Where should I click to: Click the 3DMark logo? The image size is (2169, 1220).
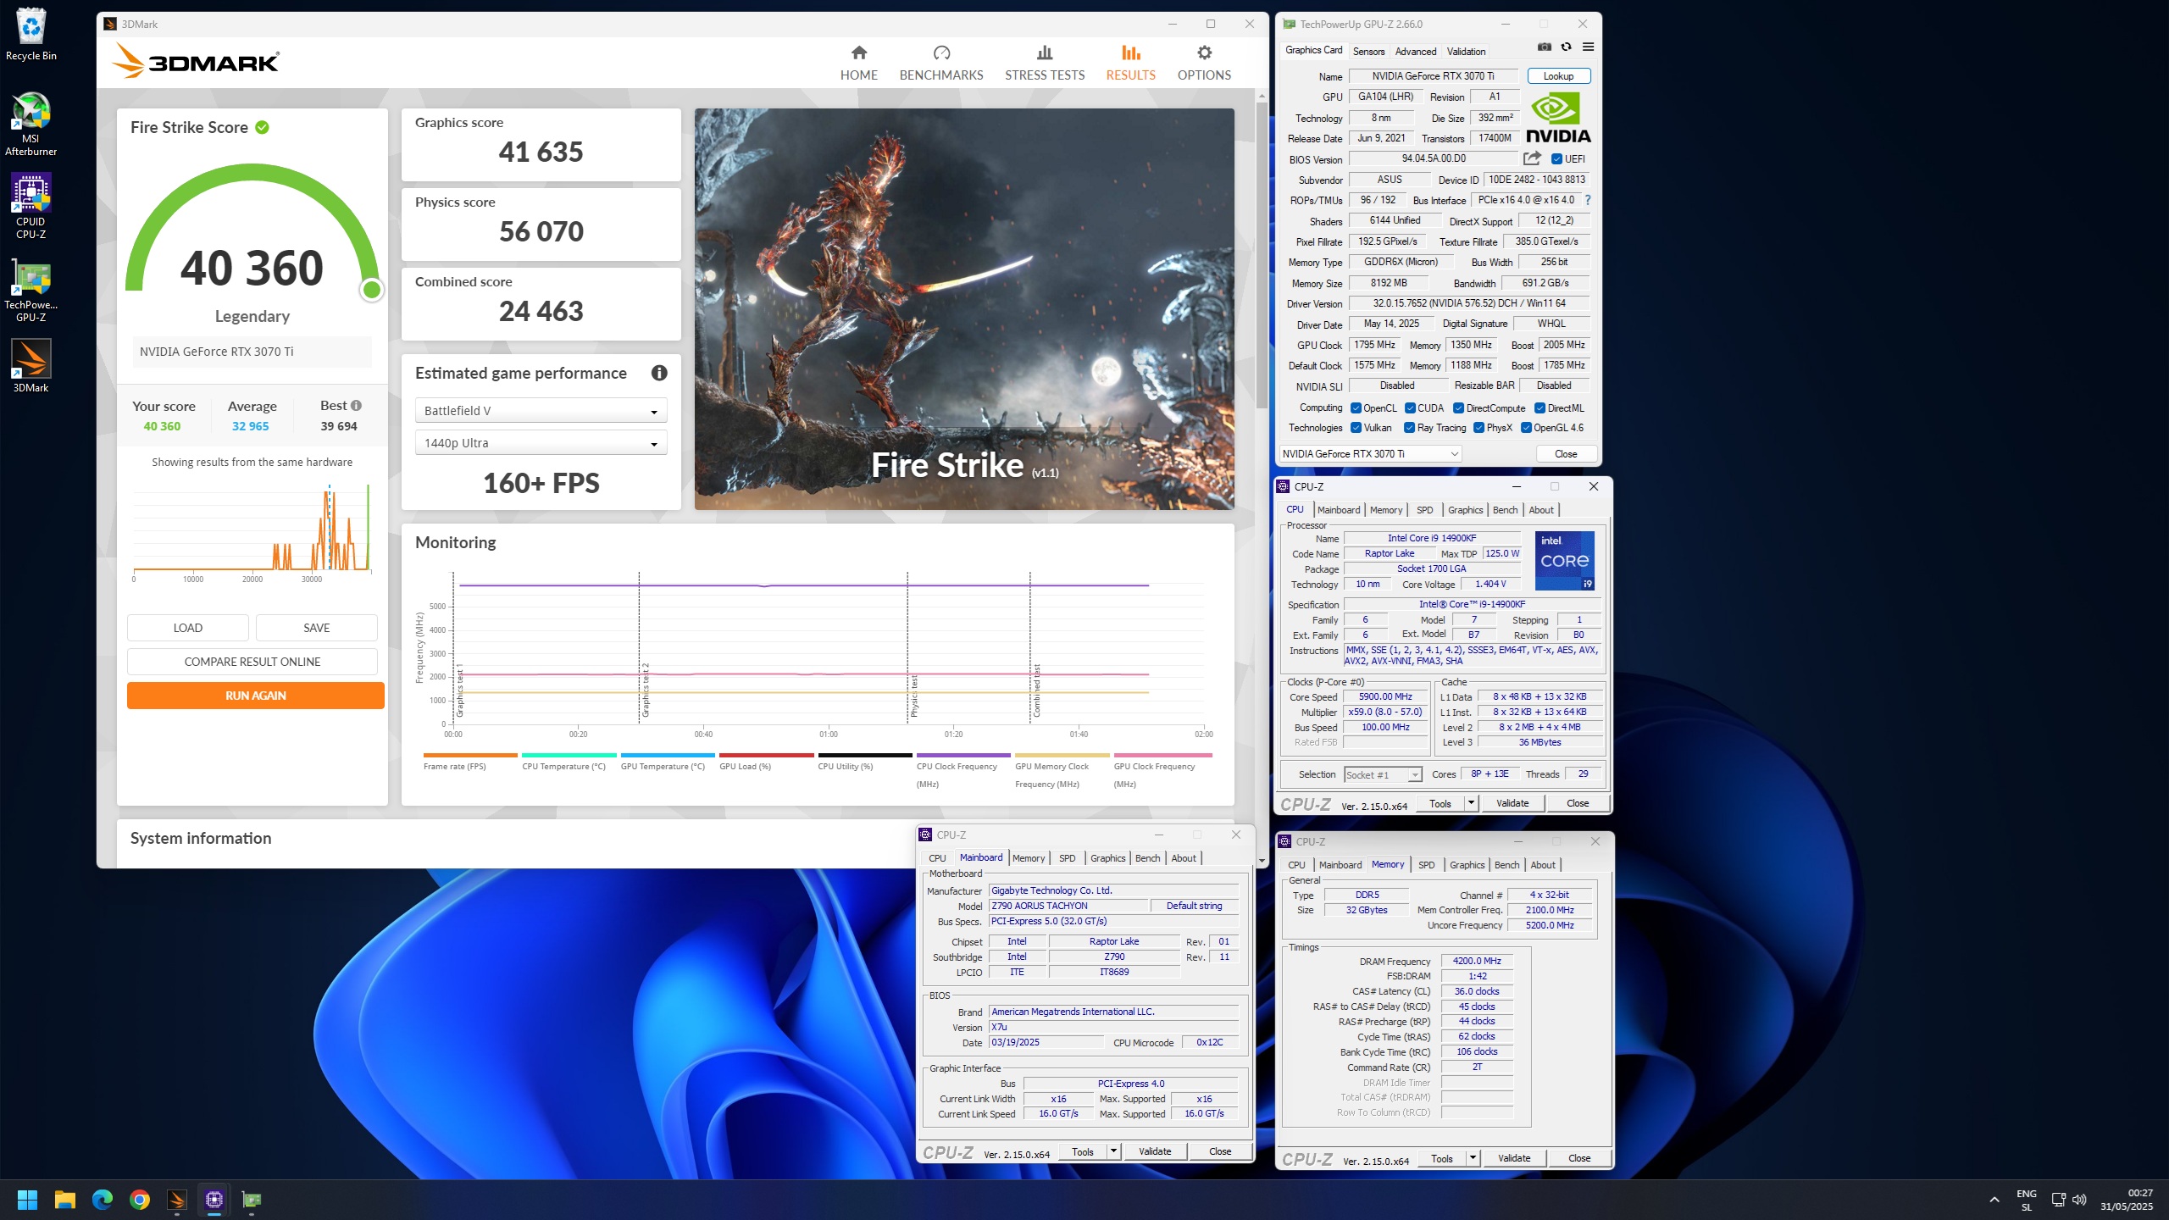196,62
